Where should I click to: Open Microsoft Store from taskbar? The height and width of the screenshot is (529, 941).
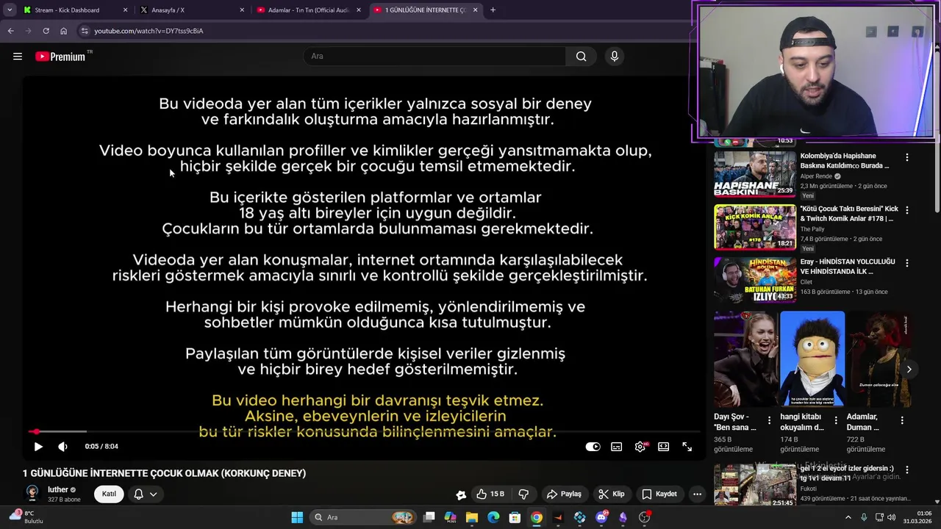point(515,517)
